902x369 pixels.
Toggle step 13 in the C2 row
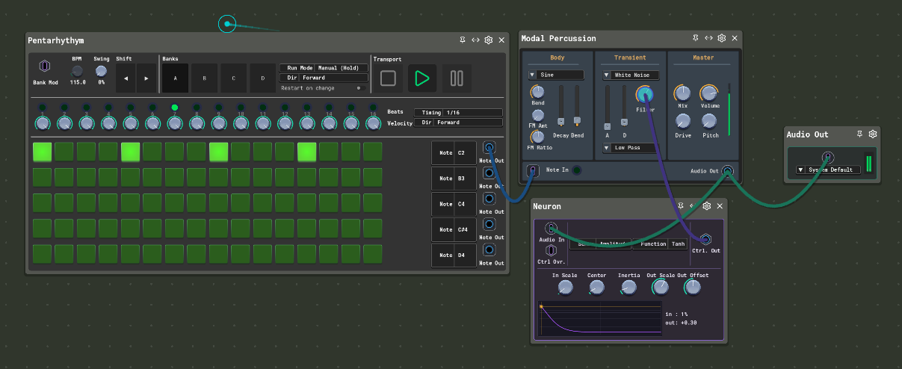pos(307,152)
